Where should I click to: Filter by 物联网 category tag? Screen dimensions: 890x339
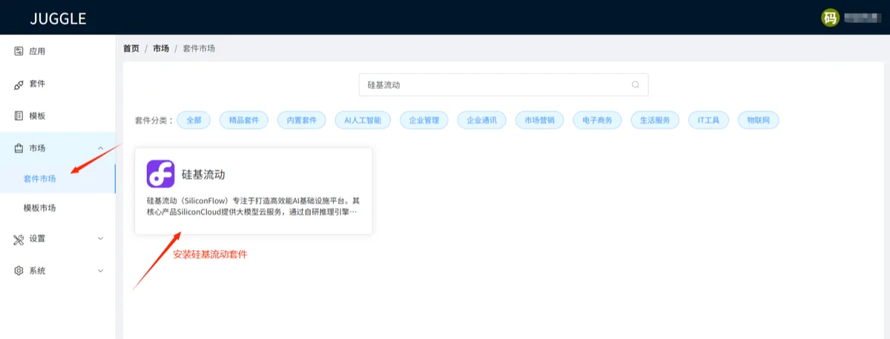pos(758,120)
